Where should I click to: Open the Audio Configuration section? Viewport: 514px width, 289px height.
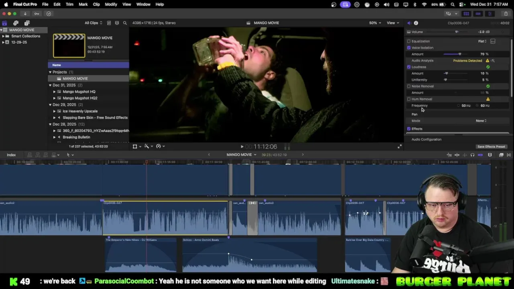pyautogui.click(x=426, y=140)
